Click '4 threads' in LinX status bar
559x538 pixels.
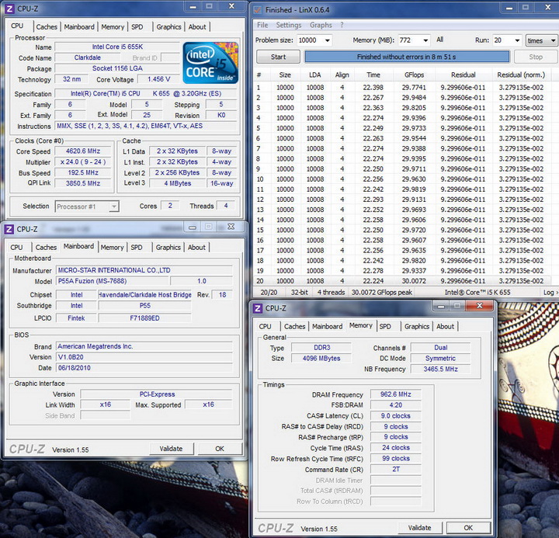point(332,293)
